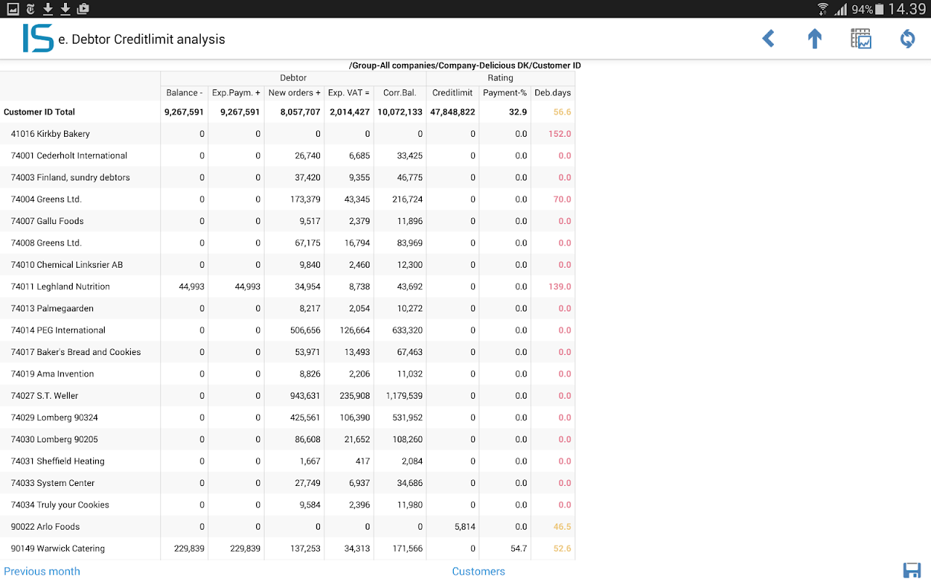Viewport: 931px width, 582px height.
Task: Tap the first download notification icon
Action: [x=48, y=9]
